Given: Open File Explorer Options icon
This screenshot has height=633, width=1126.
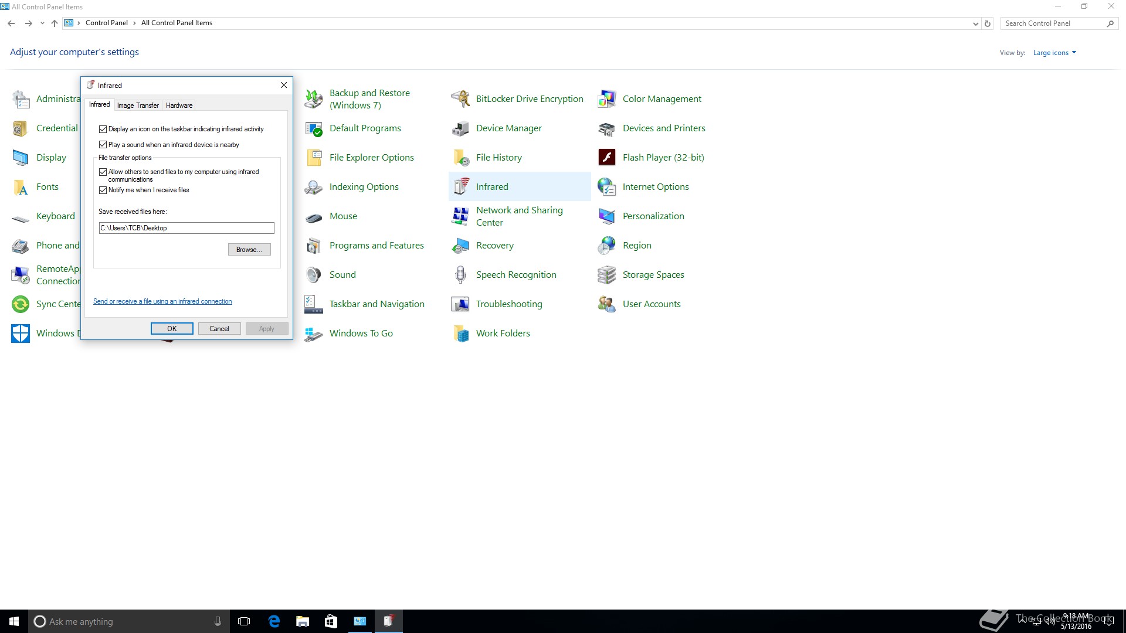Looking at the screenshot, I should (x=313, y=158).
